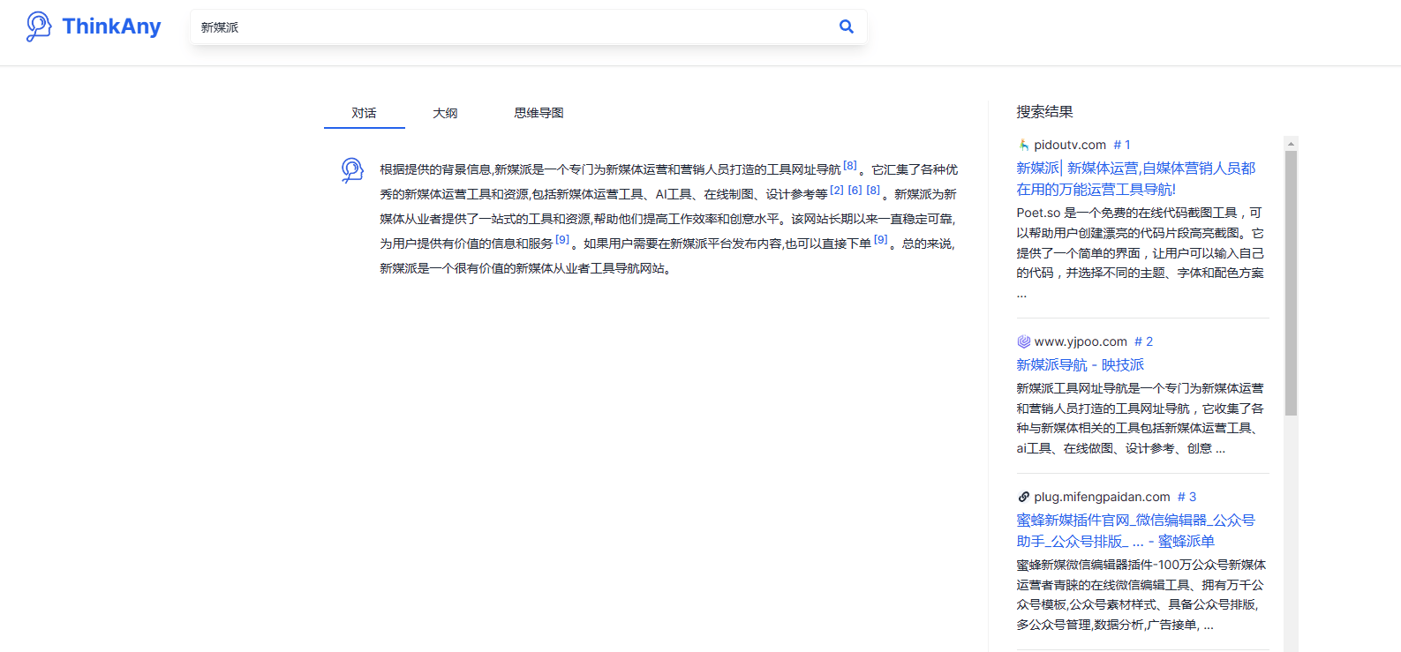Click the assistant avatar icon beside the answer
Viewport: 1401px width, 652px height.
352,169
